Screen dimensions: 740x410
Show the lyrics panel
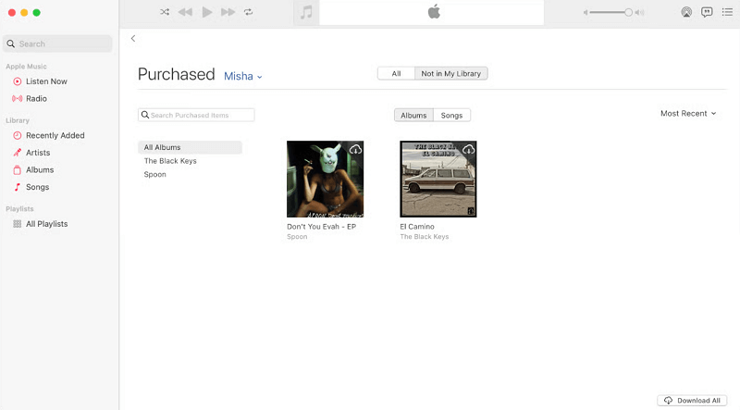pyautogui.click(x=707, y=12)
